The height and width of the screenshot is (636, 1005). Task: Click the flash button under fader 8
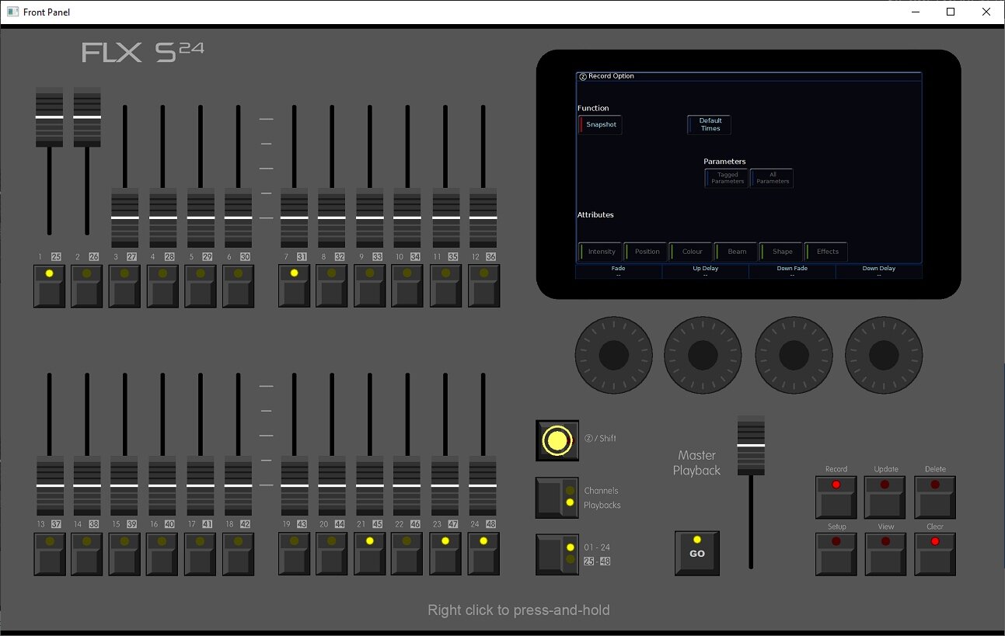332,286
